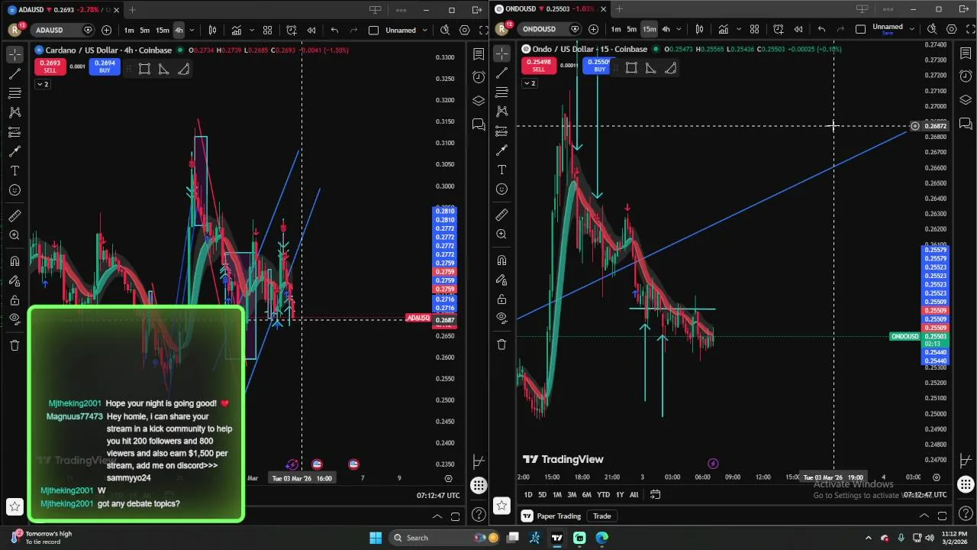The height and width of the screenshot is (550, 977).
Task: Expand the indicators favorites arrow in the ONDOUSD window
Action: pyautogui.click(x=738, y=29)
